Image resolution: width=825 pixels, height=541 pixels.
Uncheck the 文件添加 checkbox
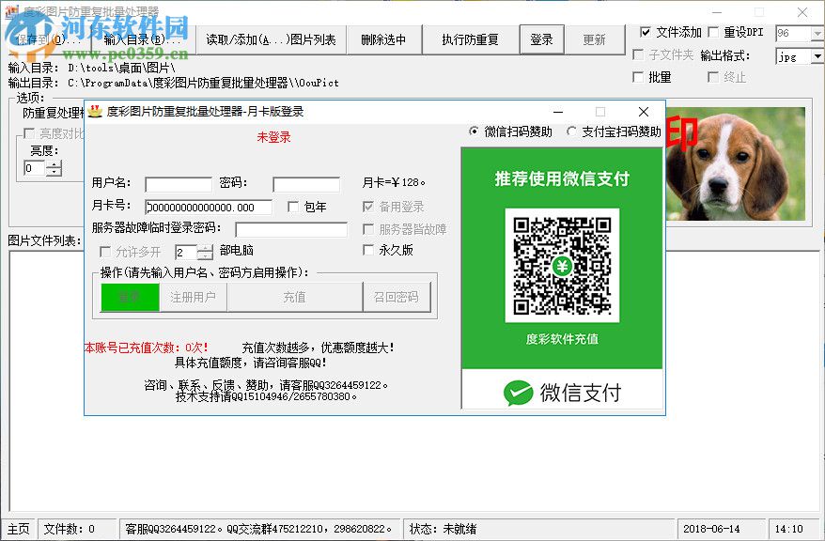coord(647,31)
